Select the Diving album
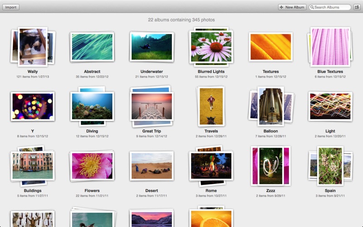Viewport: 363px width, 227px height. pos(92,106)
